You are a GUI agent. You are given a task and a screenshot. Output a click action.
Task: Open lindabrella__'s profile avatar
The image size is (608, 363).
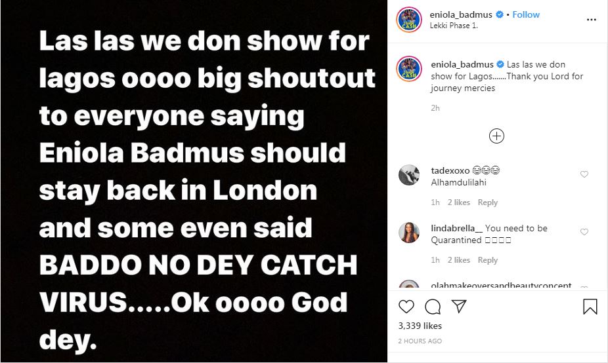click(408, 233)
